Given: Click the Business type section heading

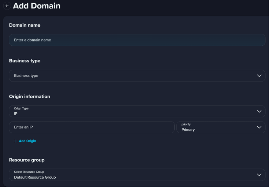Looking at the screenshot, I should (25, 61).
